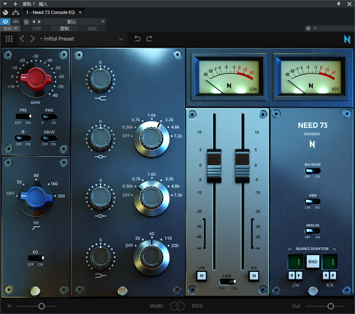Click the 100% width value

[197, 306]
